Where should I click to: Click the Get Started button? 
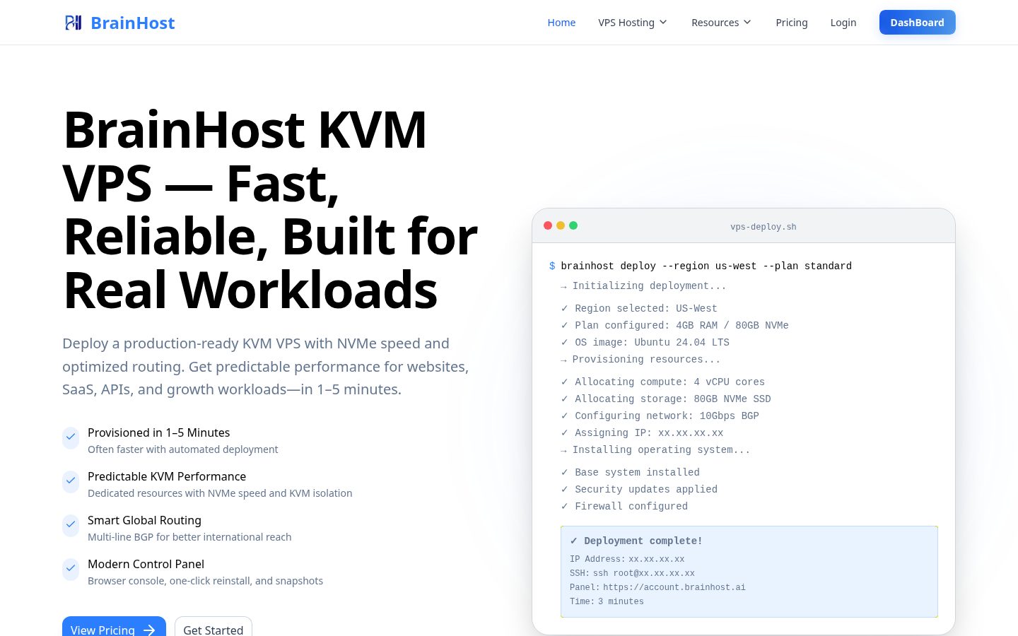click(213, 628)
